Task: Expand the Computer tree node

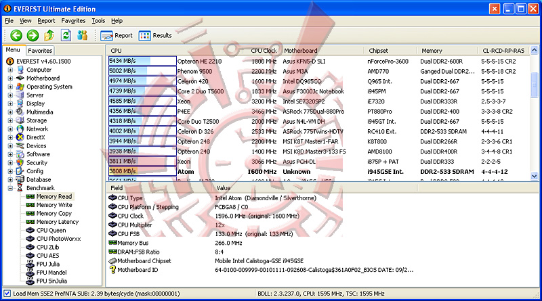Action: (10, 70)
